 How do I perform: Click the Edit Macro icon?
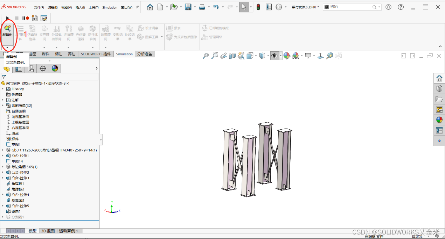[x=44, y=18]
